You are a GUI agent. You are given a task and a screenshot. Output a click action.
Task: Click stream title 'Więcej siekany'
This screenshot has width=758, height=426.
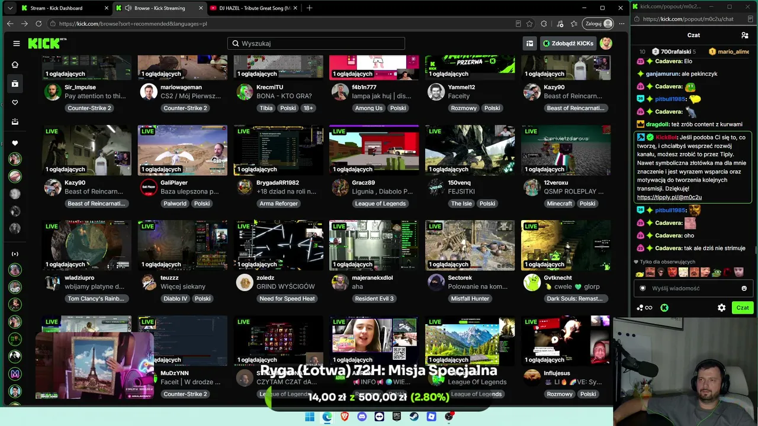tap(183, 286)
